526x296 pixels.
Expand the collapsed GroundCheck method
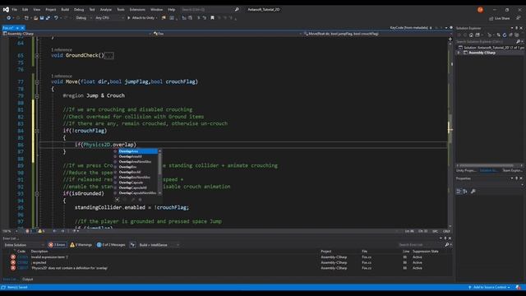click(37, 56)
